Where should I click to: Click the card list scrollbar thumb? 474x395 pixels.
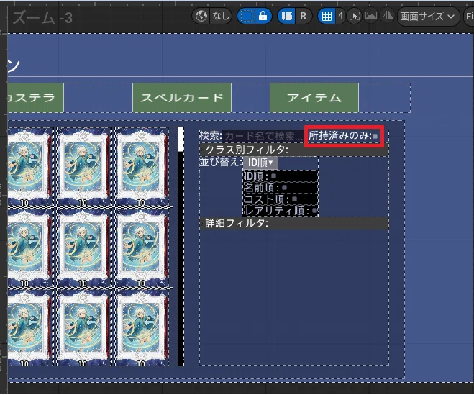pos(181,139)
